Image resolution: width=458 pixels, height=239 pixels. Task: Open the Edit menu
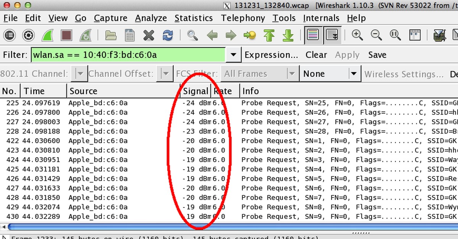[33, 18]
